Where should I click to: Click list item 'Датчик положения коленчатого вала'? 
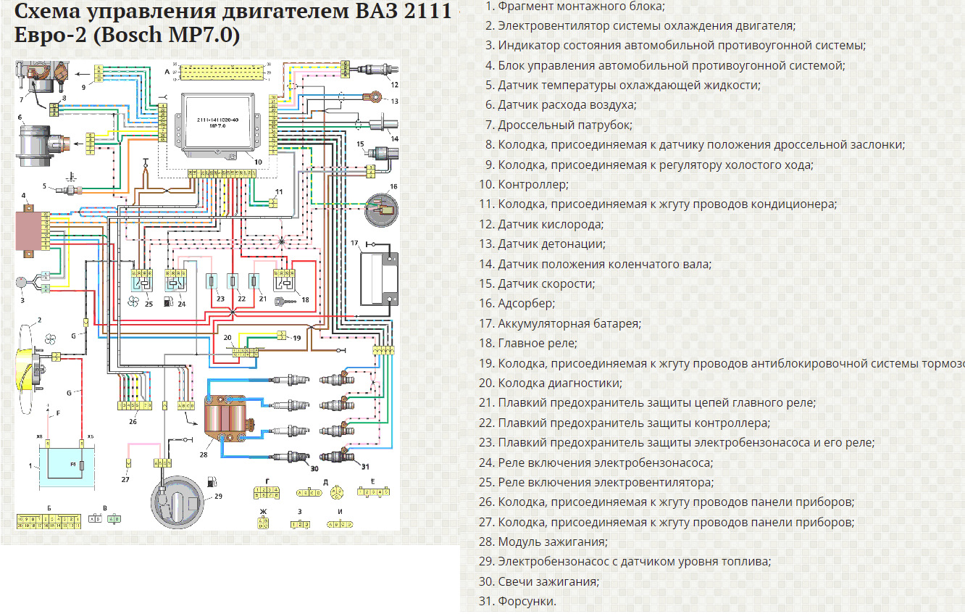point(605,264)
